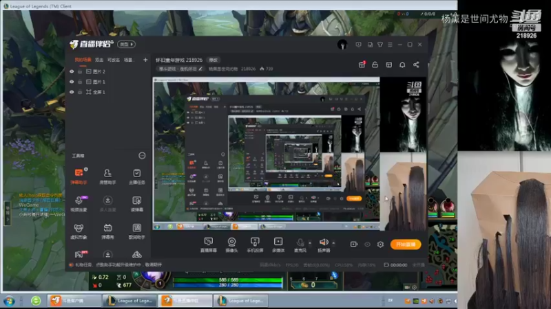The image size is (551, 309).
Task: Switch to first League of Legends taskbar window
Action: 129,301
